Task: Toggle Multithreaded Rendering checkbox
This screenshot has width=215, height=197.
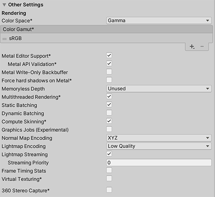Action: click(x=109, y=96)
